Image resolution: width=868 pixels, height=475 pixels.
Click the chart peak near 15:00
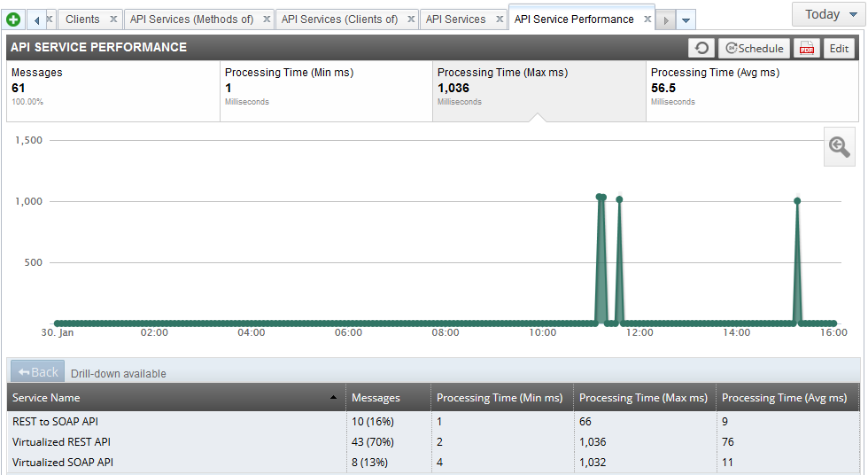(797, 201)
